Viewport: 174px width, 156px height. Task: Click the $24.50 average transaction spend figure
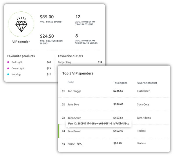tap(47, 36)
